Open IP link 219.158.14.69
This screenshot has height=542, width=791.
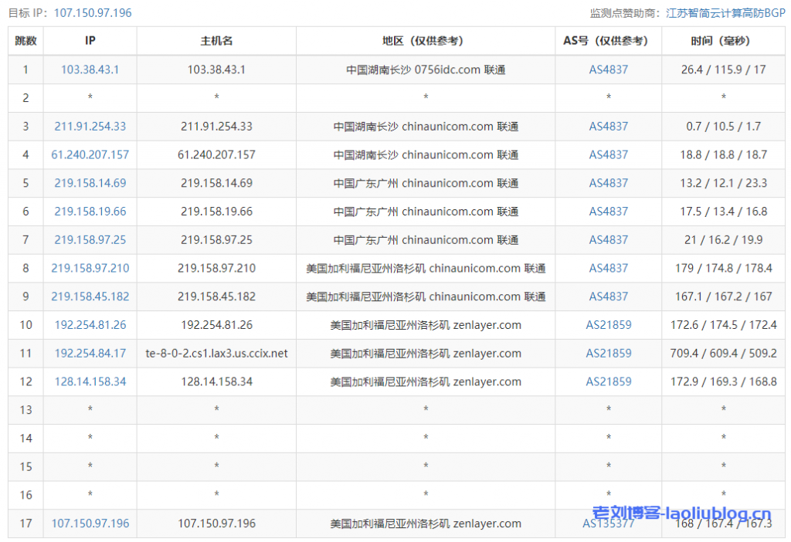90,184
